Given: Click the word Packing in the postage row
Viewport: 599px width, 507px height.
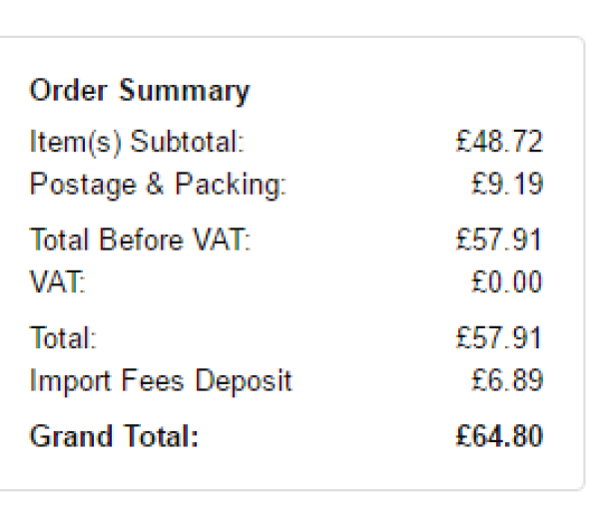Looking at the screenshot, I should point(231,186).
